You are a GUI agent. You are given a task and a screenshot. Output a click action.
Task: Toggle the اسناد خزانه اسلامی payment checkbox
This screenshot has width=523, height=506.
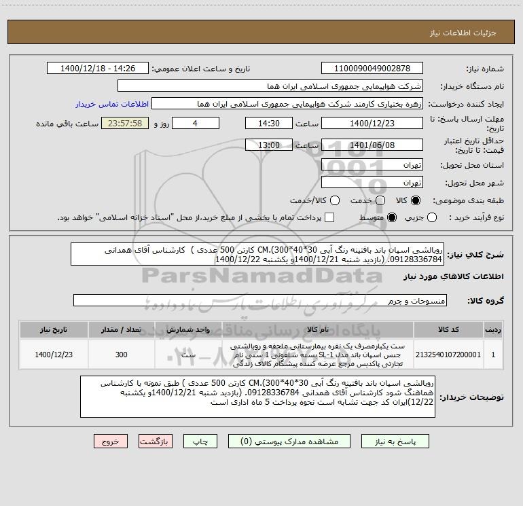coord(329,217)
